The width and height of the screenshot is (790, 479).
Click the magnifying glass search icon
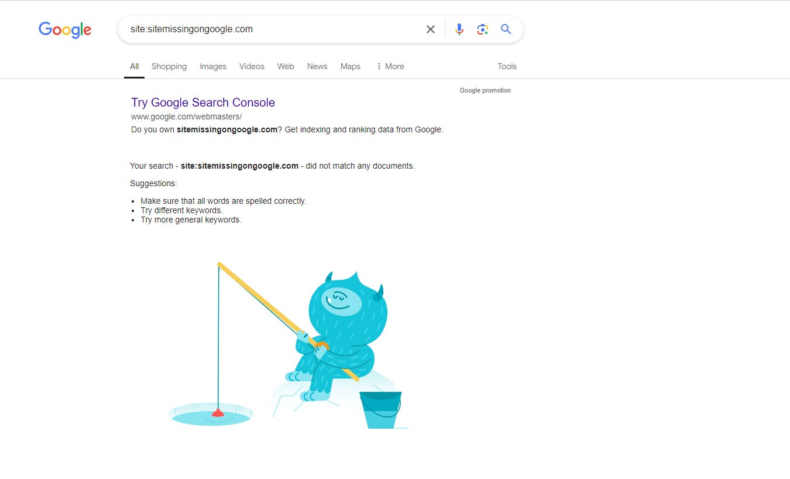[x=506, y=29]
